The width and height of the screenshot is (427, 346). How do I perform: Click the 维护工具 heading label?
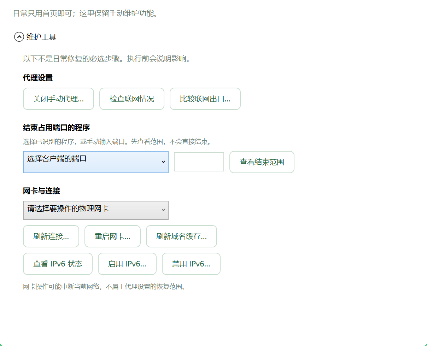41,37
